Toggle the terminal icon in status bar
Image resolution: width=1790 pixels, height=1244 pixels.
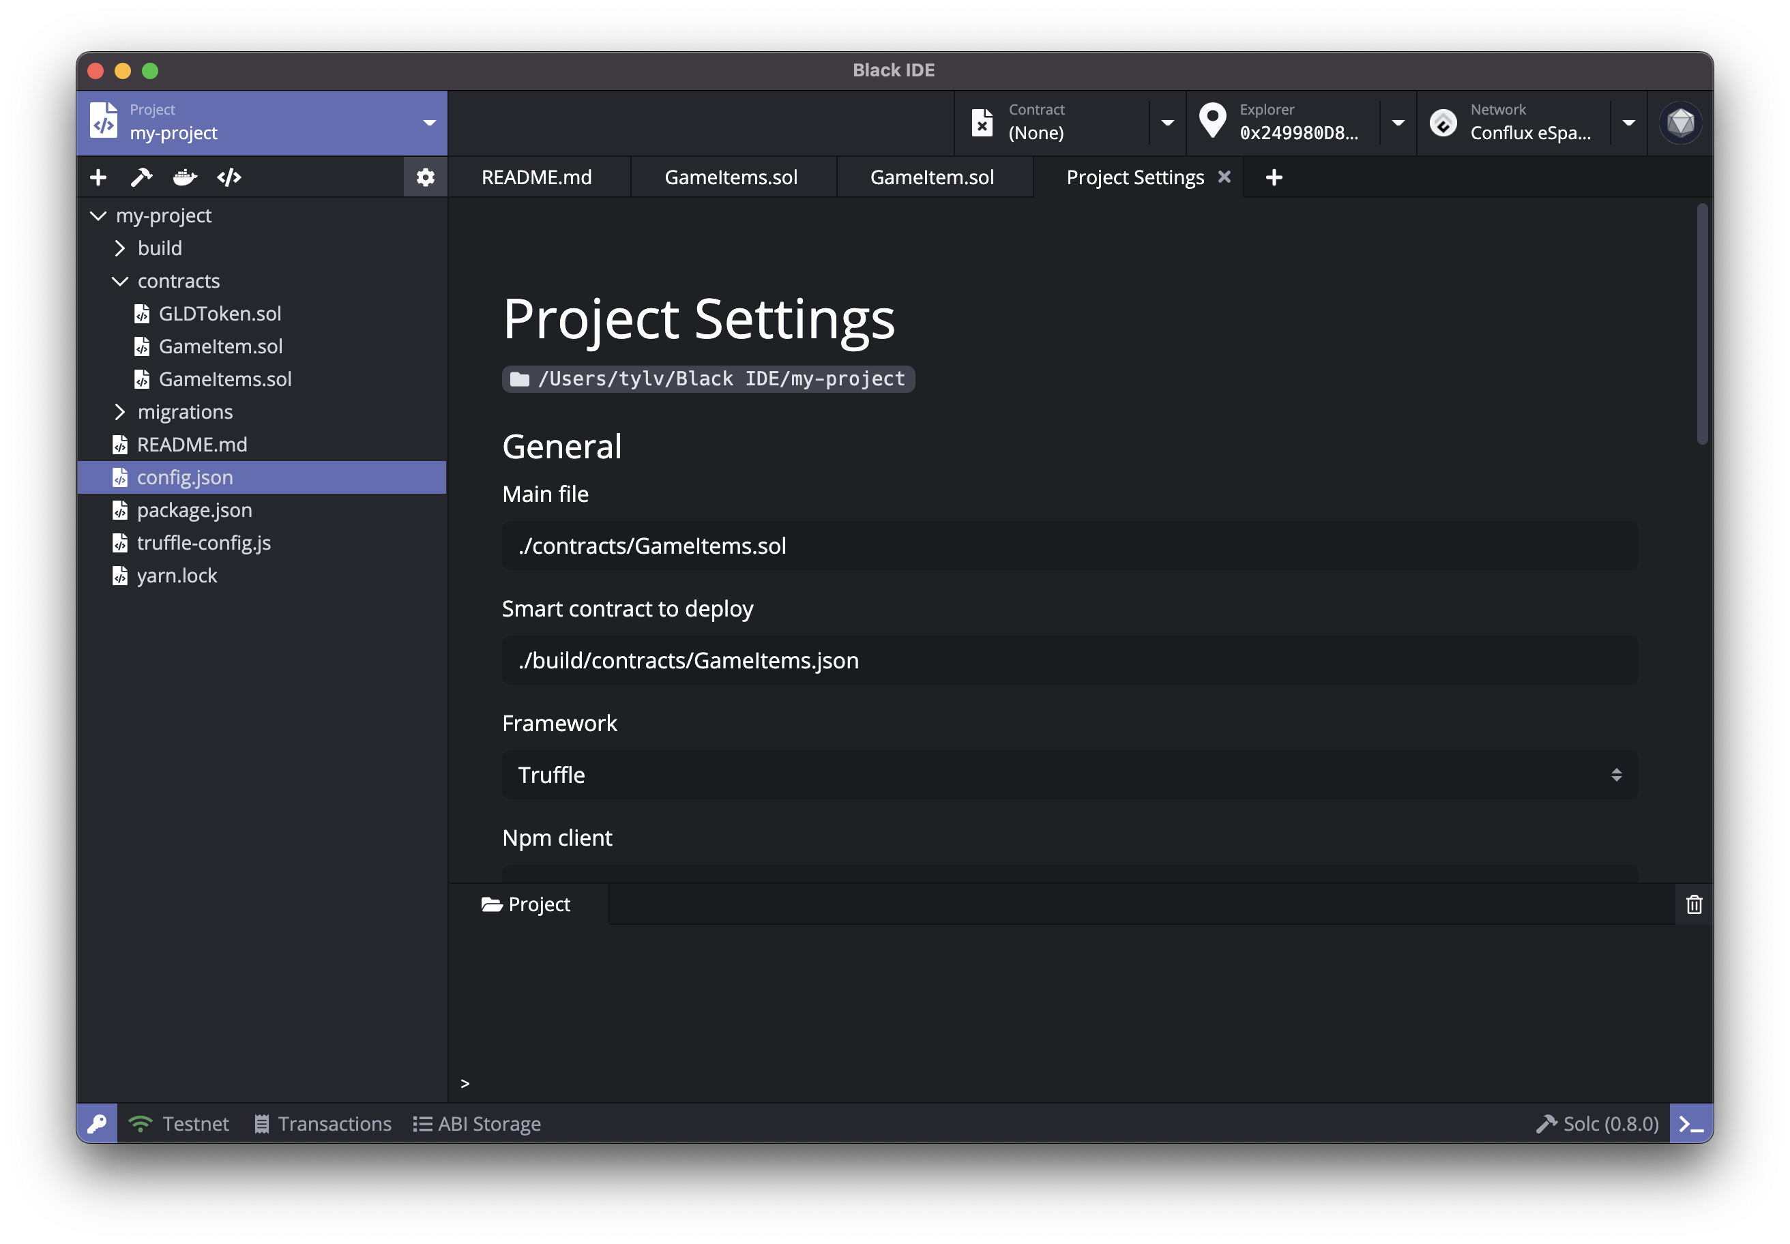click(x=1690, y=1123)
